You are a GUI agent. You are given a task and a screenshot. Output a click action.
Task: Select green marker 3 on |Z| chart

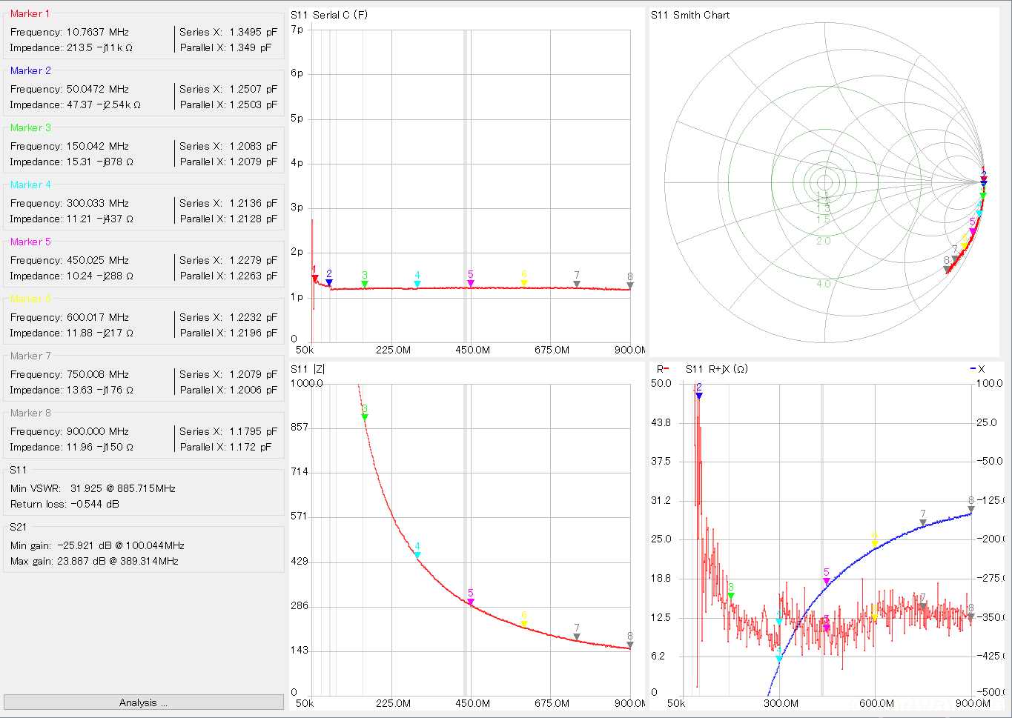pyautogui.click(x=365, y=417)
